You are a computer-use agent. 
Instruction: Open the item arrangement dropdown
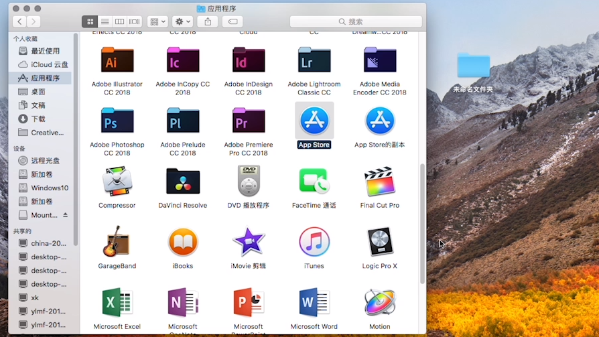point(157,22)
